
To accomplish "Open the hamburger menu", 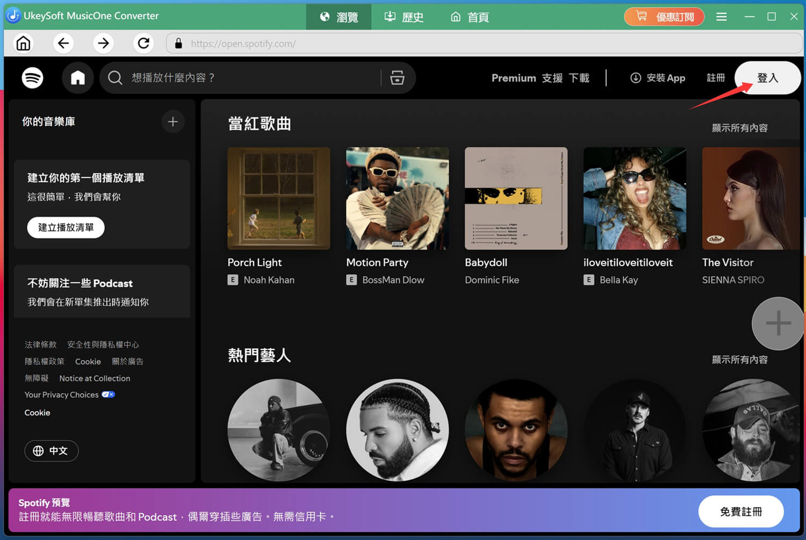I will [721, 17].
